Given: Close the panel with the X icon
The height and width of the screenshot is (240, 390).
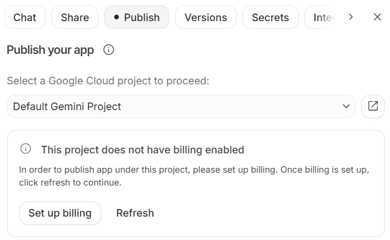Looking at the screenshot, I should point(377,17).
